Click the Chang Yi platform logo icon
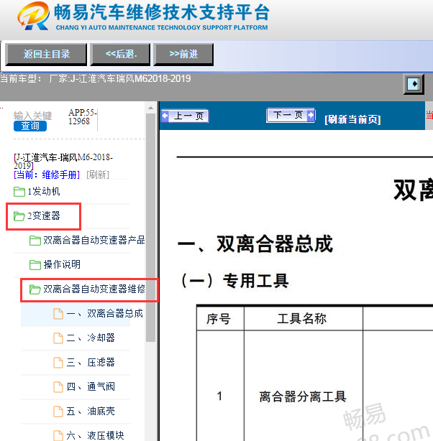Viewport: 433px width, 441px height. coord(33,16)
